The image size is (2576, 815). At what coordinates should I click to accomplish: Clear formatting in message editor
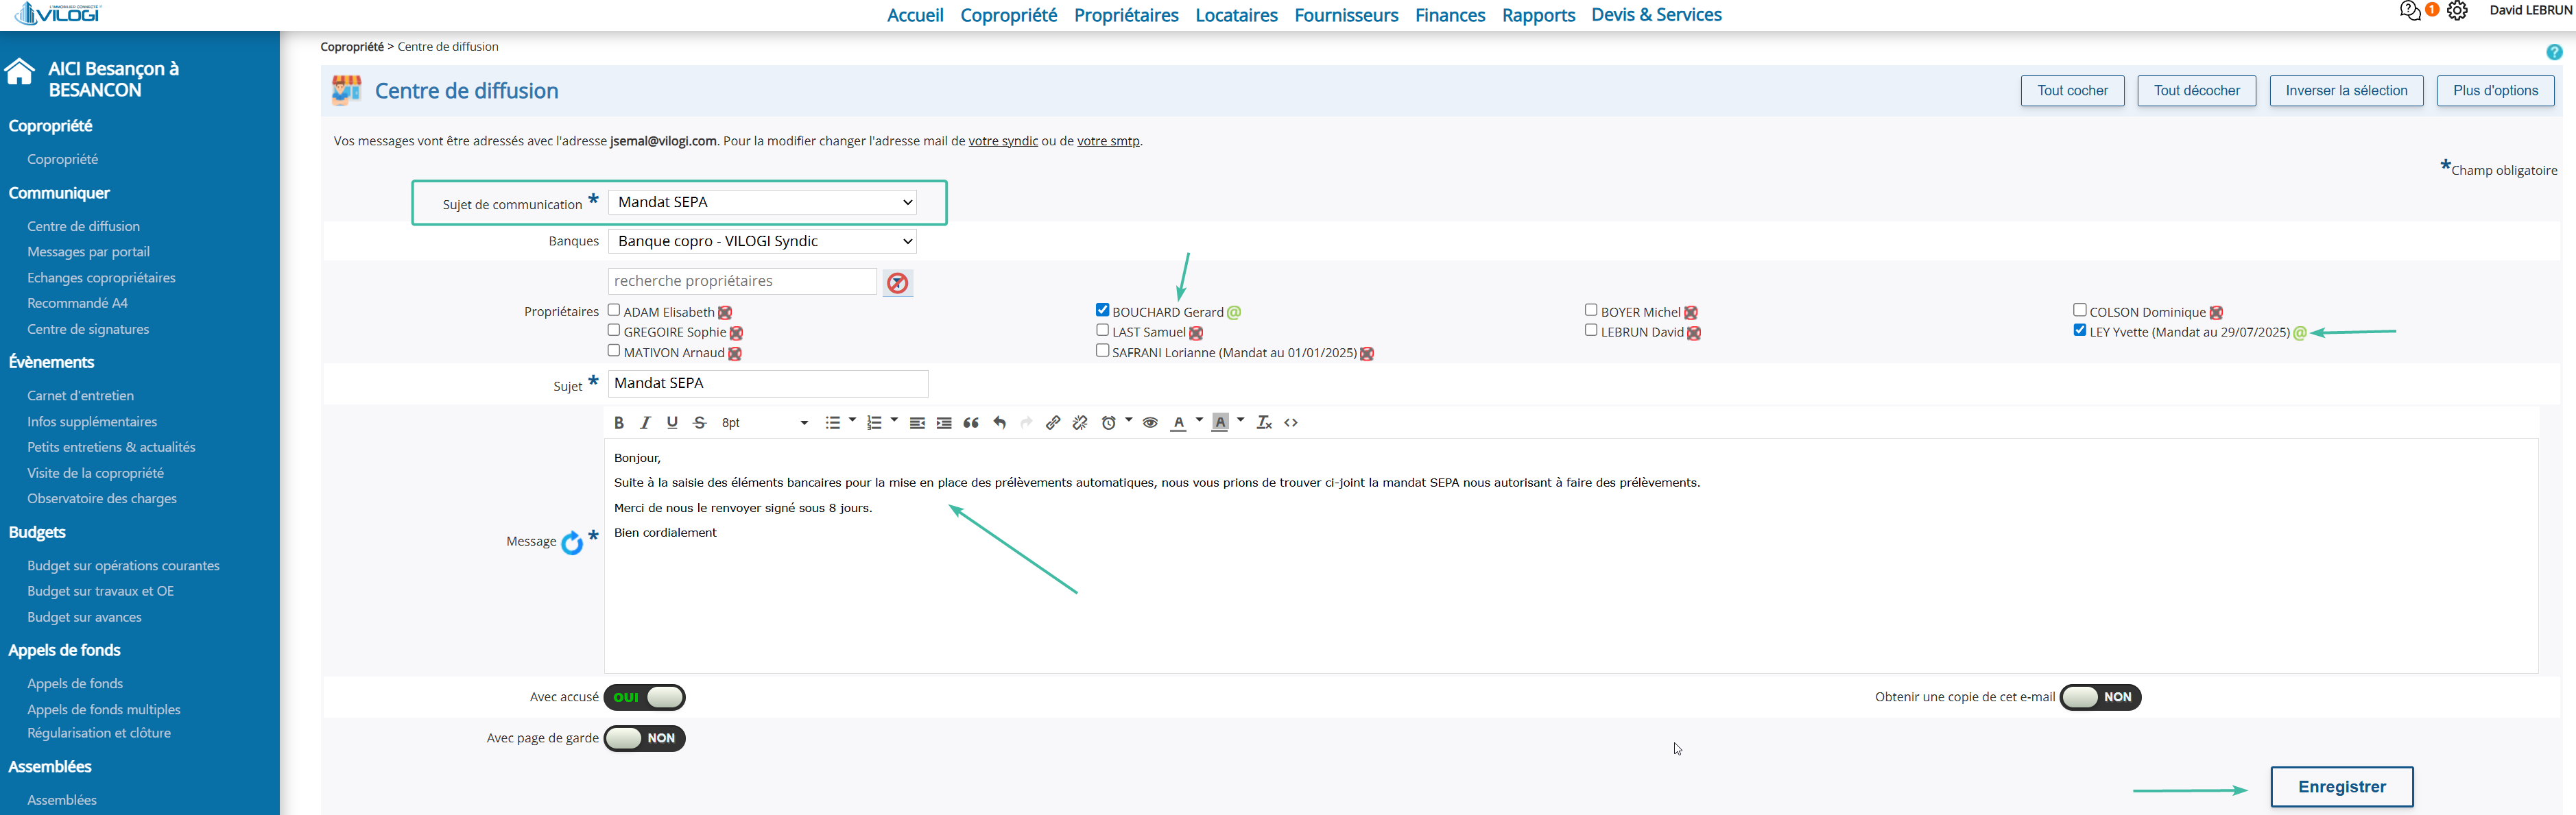1264,423
